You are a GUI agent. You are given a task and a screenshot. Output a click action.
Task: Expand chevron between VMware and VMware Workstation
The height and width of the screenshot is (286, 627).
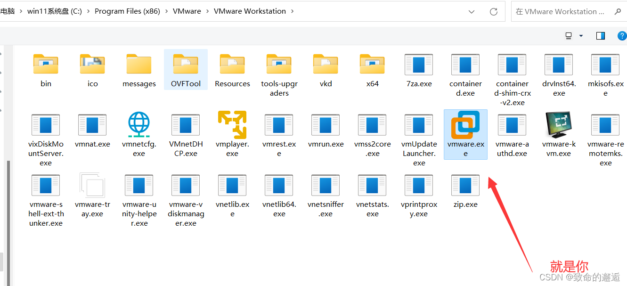(208, 11)
